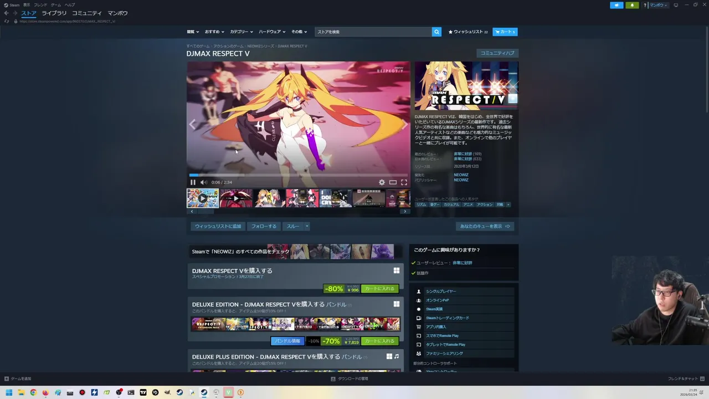Open the ライブラリ tab

point(54,13)
